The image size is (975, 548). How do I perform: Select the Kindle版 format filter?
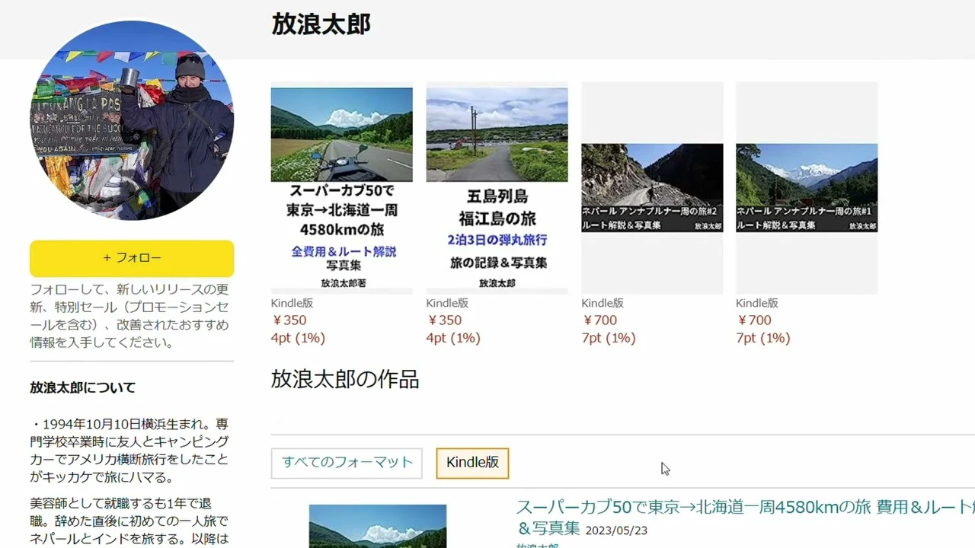pos(472,463)
